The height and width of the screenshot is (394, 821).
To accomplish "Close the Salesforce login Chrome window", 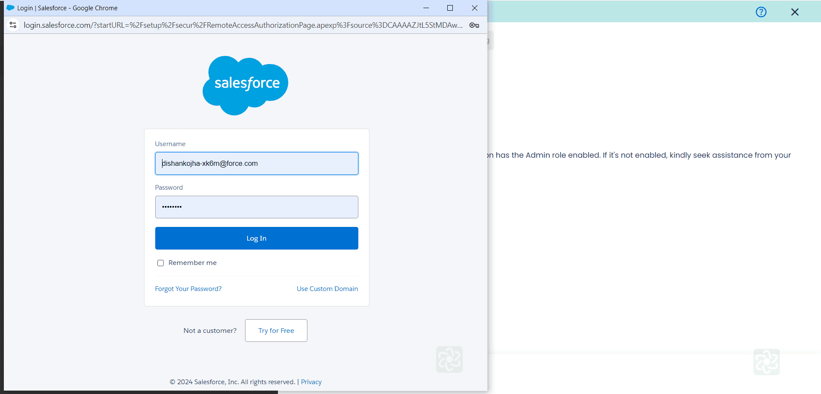I will coord(475,8).
